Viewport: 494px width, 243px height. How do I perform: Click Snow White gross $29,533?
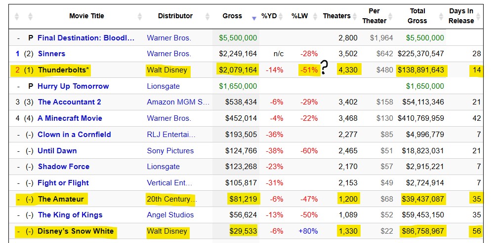coord(243,231)
